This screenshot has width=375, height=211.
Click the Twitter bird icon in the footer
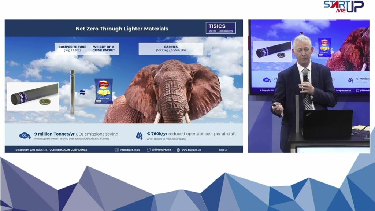click(x=149, y=150)
